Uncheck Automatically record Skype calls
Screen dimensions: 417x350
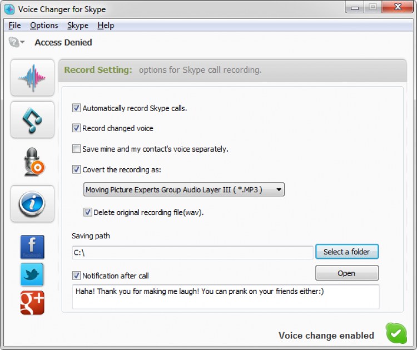76,108
